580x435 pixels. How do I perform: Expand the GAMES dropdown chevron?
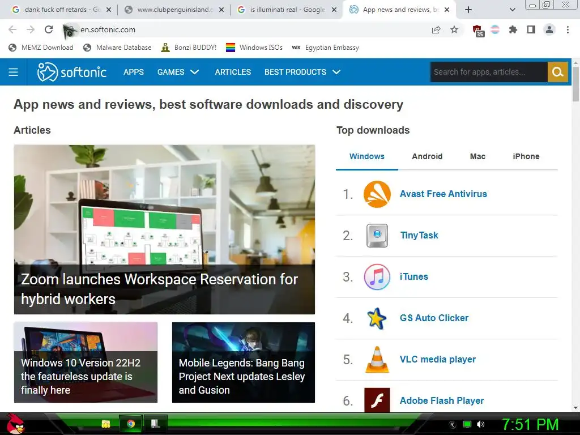[x=195, y=72]
